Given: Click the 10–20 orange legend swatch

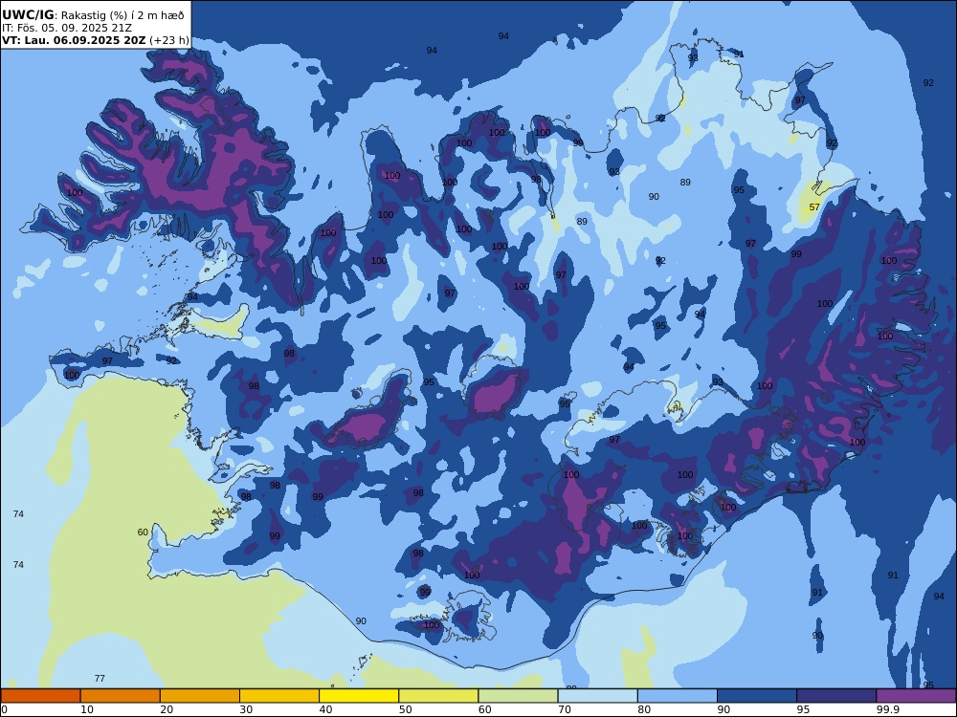Looking at the screenshot, I should pyautogui.click(x=121, y=696).
